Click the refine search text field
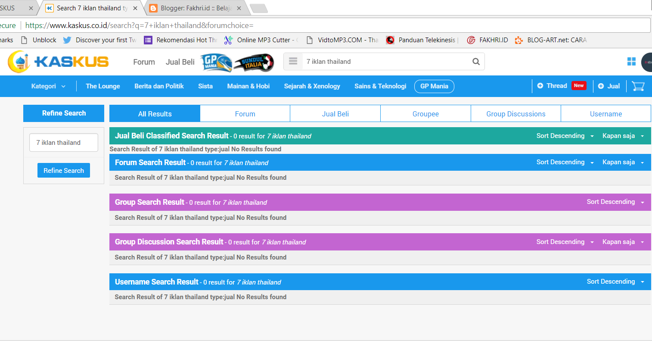This screenshot has width=652, height=341. coord(64,143)
